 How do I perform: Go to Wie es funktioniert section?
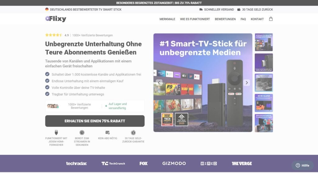pos(195,19)
